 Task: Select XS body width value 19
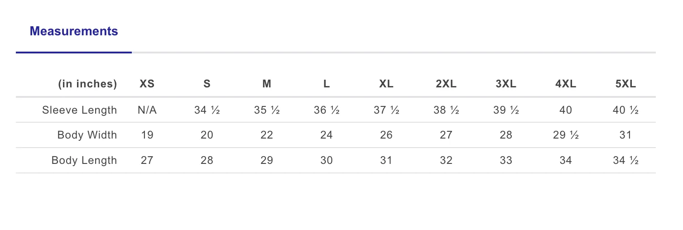147,135
